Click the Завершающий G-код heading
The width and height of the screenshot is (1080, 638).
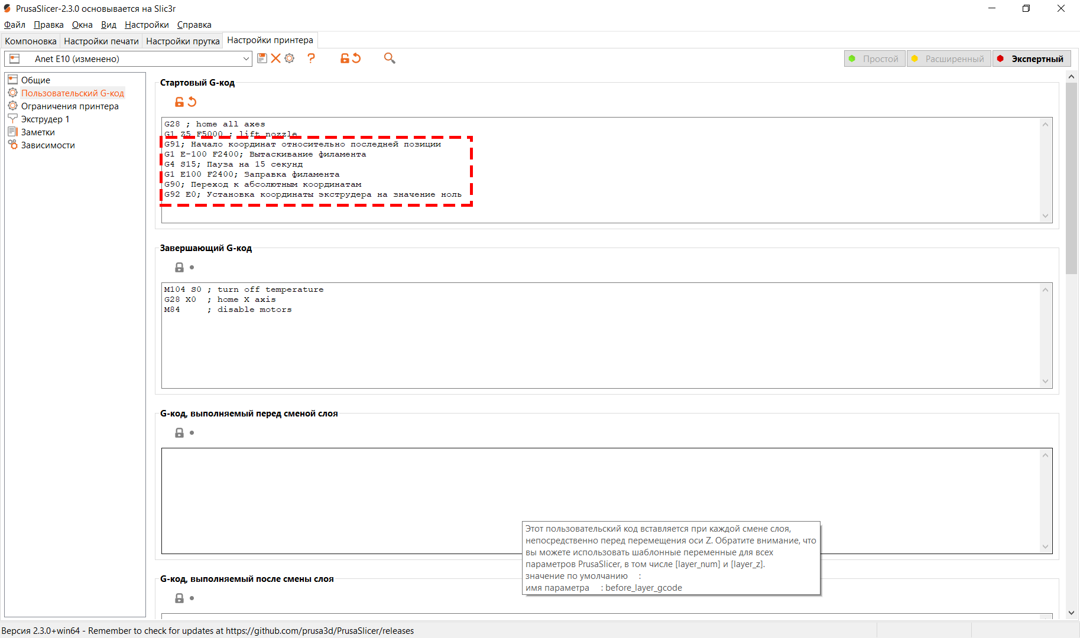coord(206,248)
